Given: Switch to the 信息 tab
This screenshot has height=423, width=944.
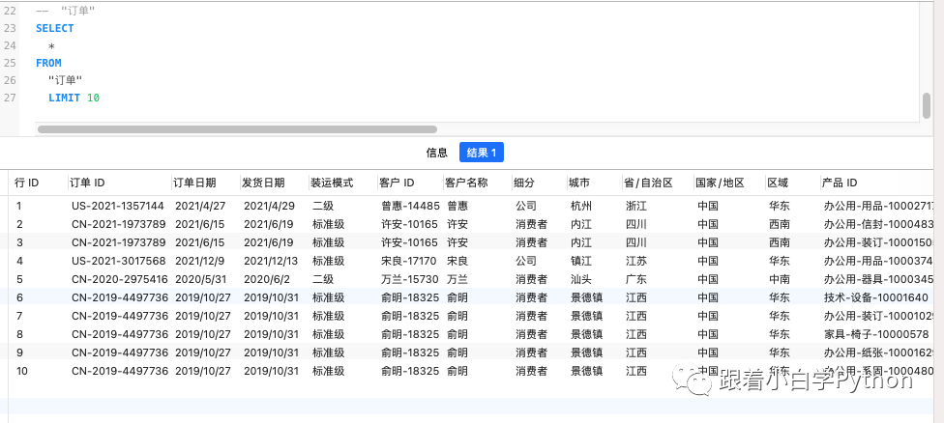Looking at the screenshot, I should click(436, 153).
